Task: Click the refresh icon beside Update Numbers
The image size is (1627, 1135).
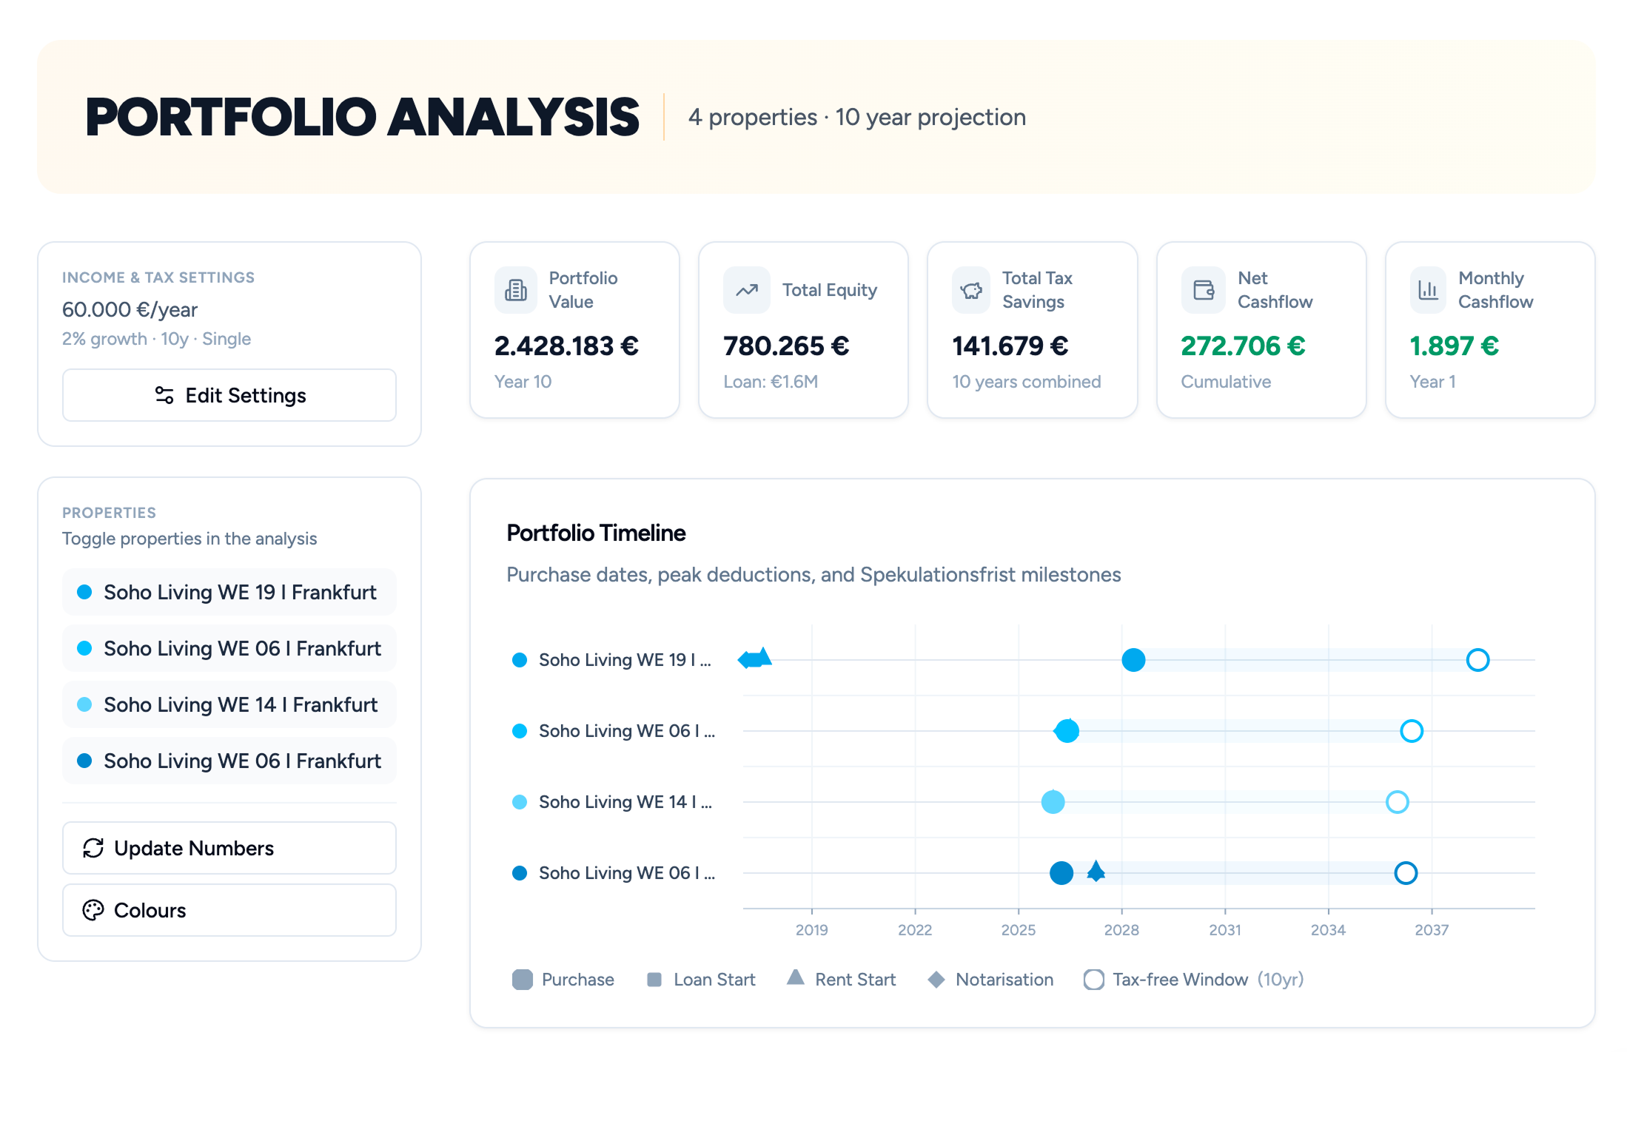Action: coord(93,848)
